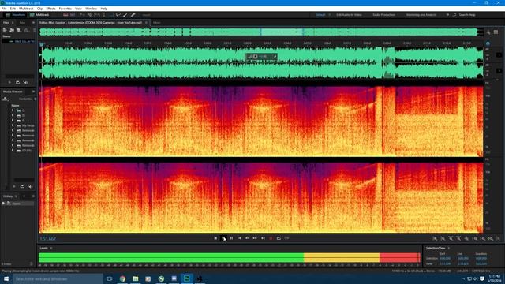Select the Slip tool

click(x=97, y=15)
